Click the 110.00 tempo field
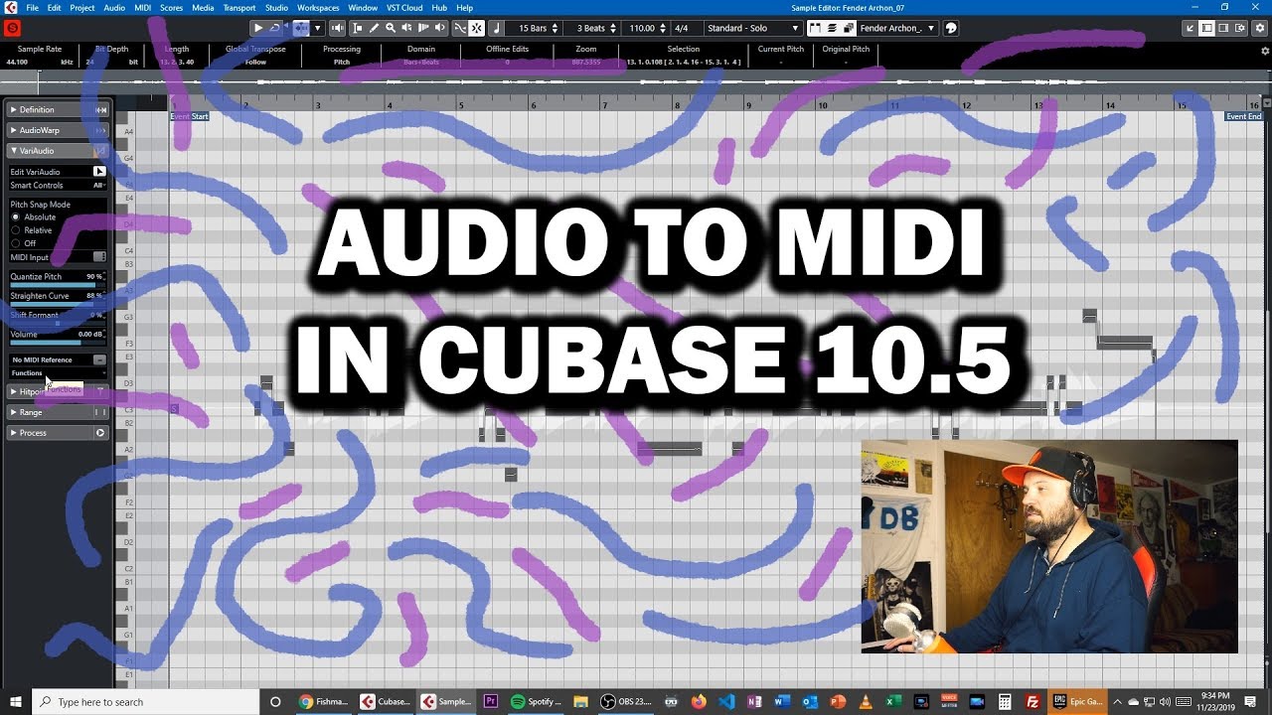Image resolution: width=1272 pixels, height=715 pixels. 648,28
